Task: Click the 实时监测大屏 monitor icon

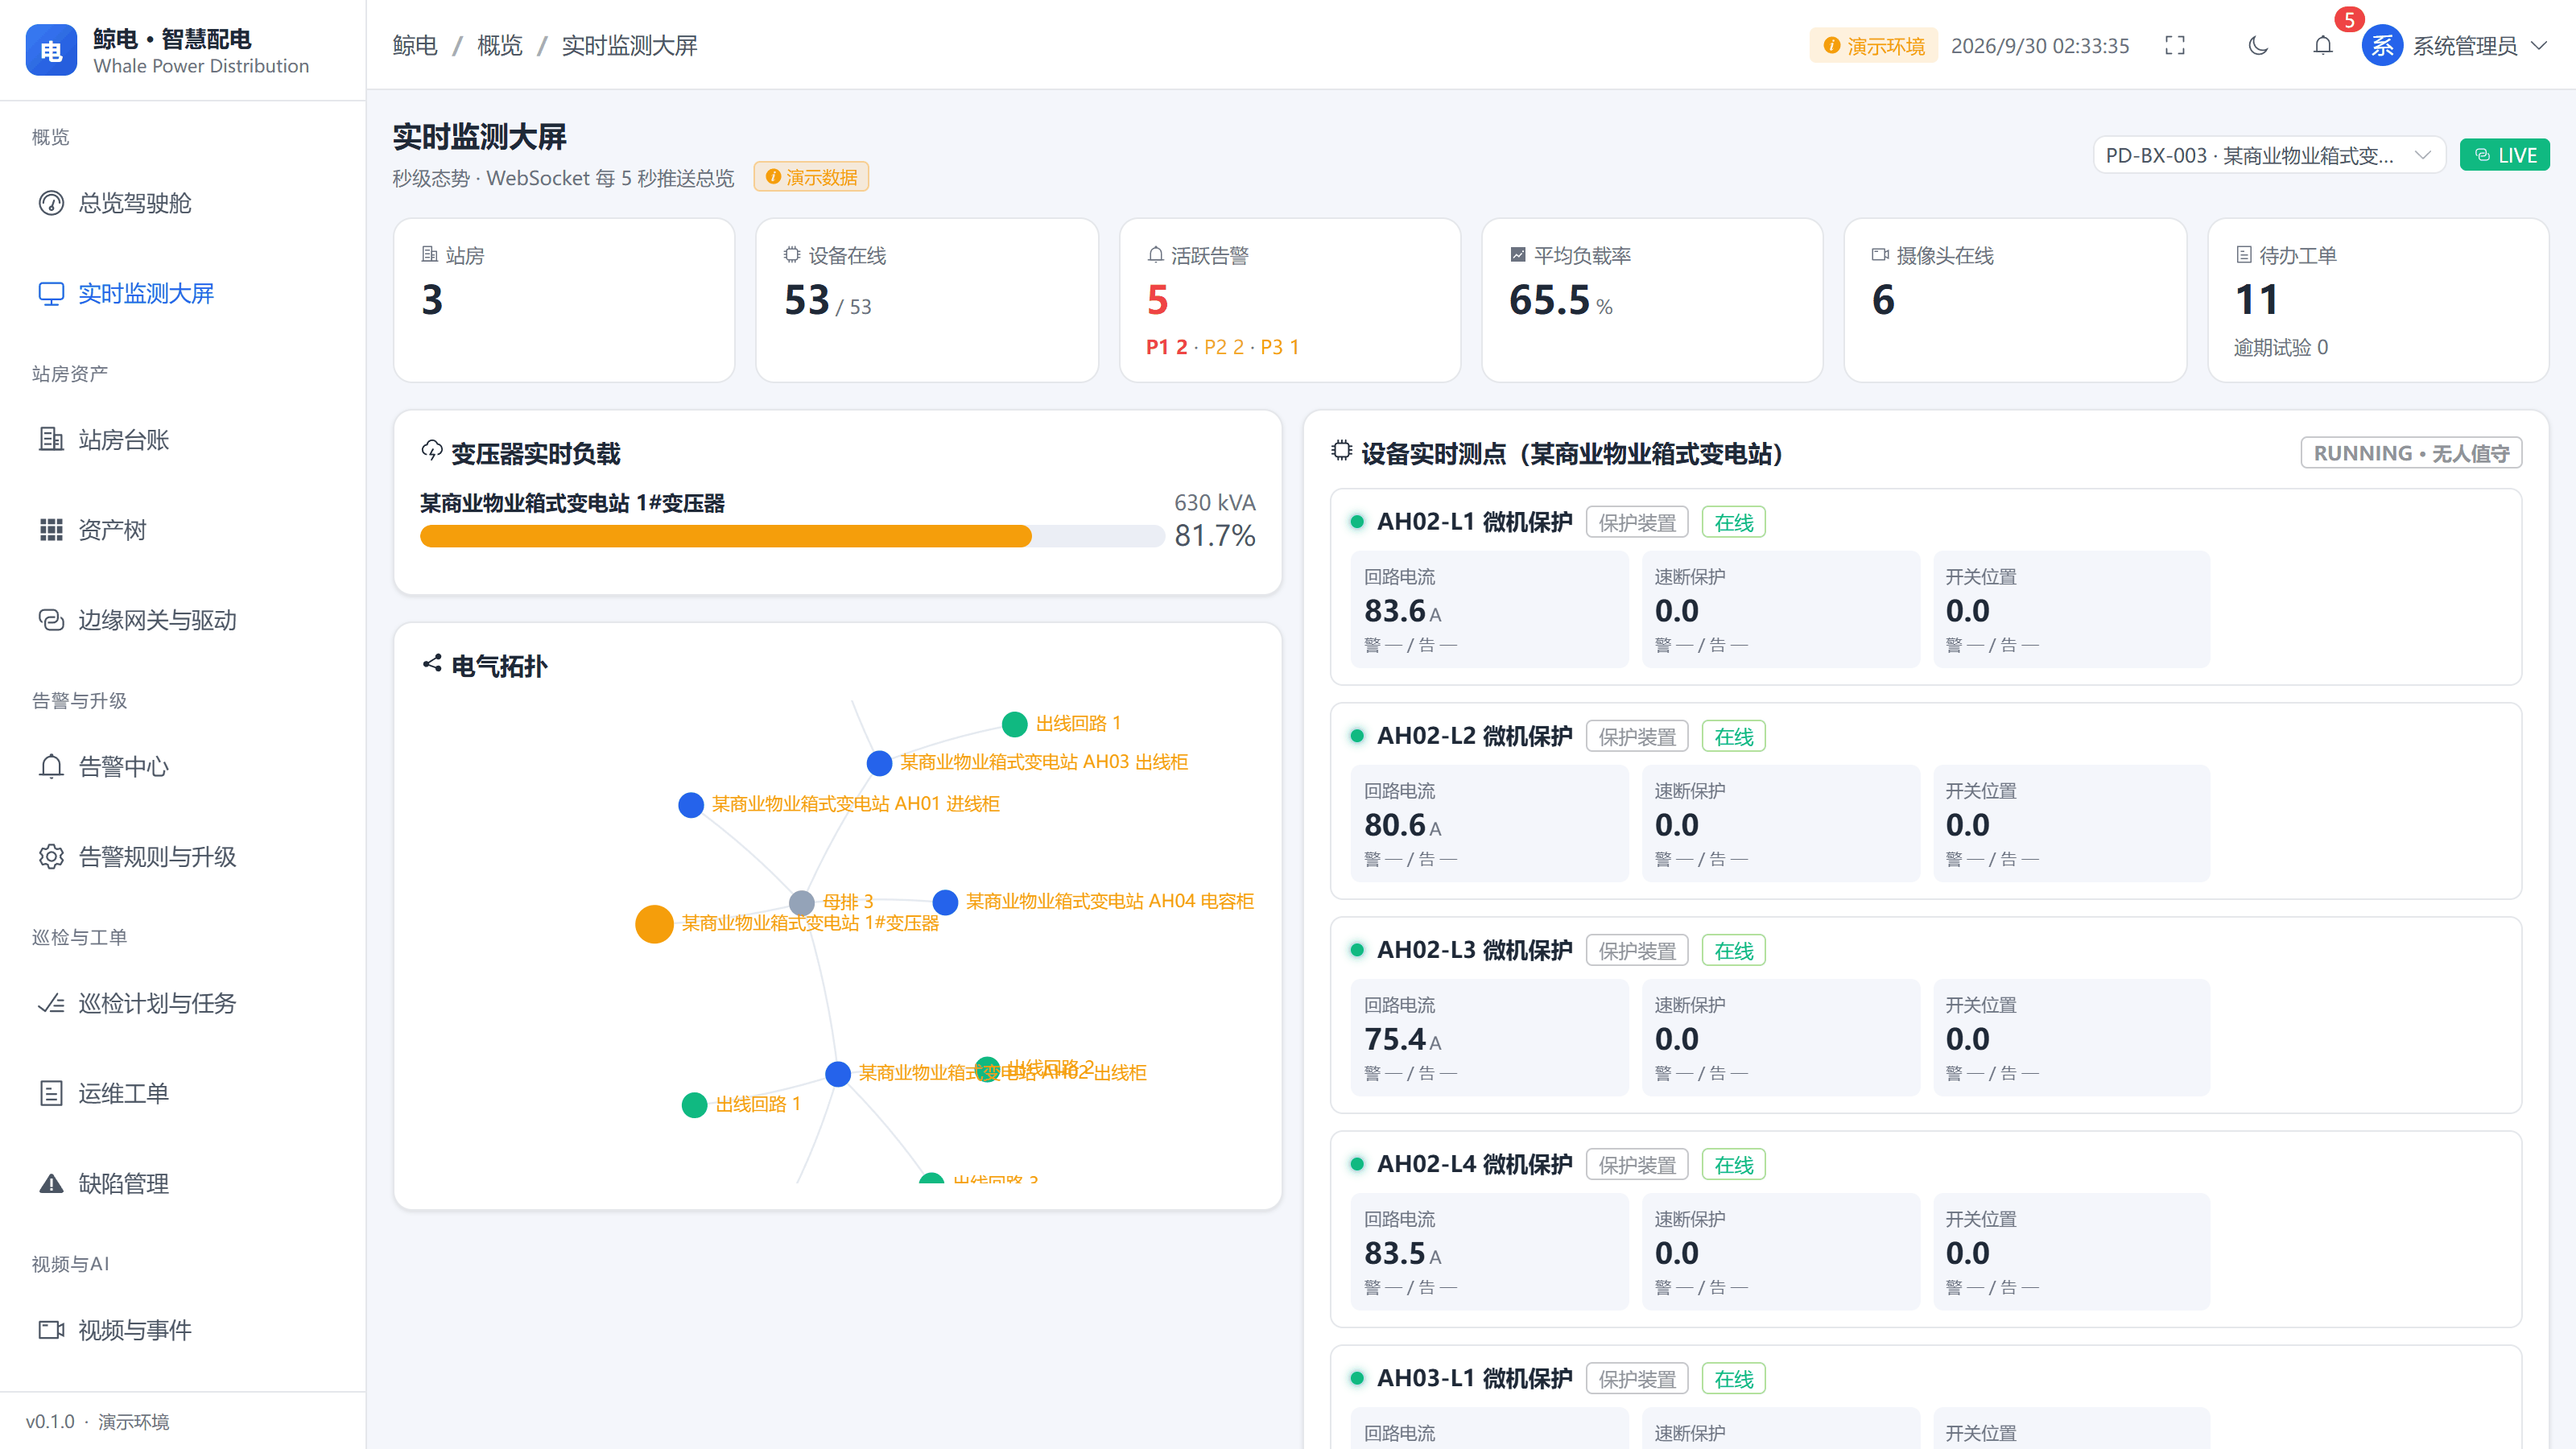Action: point(51,293)
